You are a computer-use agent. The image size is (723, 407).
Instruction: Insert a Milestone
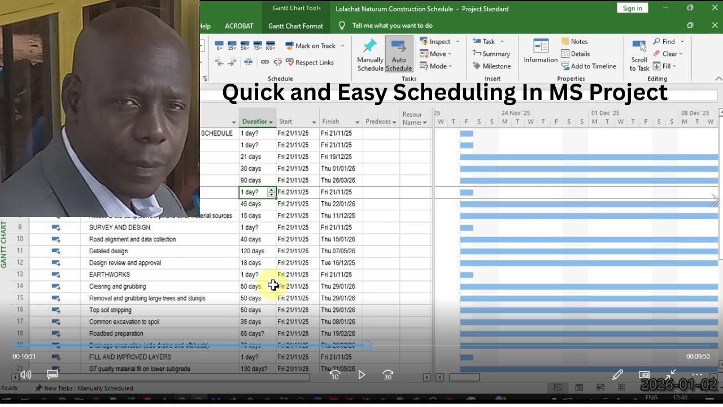pyautogui.click(x=491, y=66)
